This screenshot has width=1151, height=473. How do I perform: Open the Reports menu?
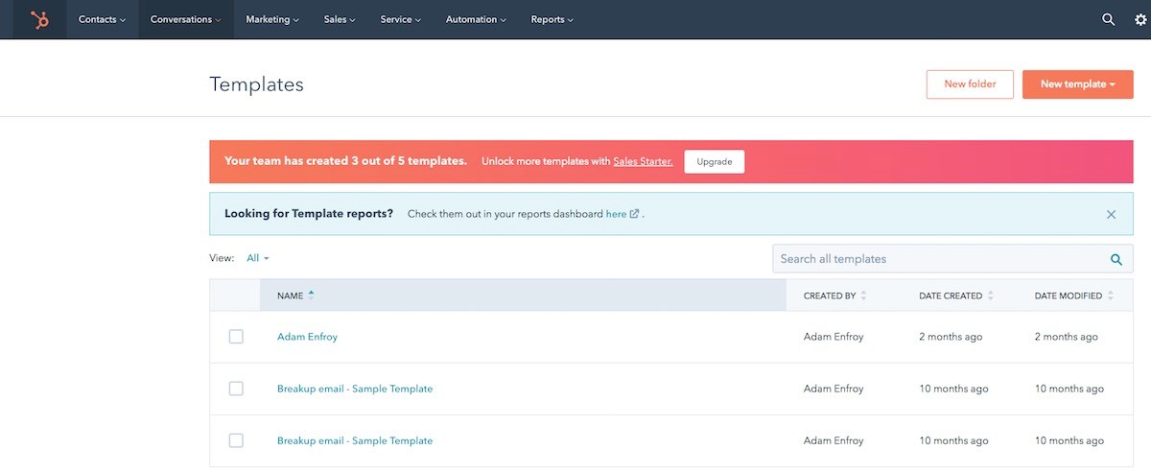coord(552,19)
